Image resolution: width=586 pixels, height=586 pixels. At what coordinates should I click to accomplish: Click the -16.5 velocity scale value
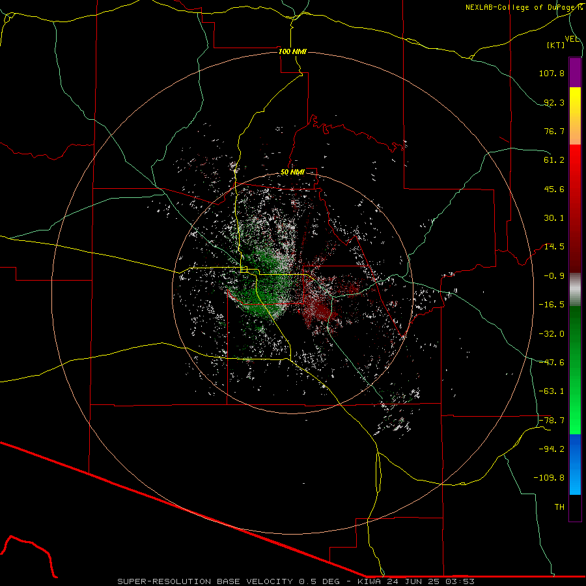point(551,305)
